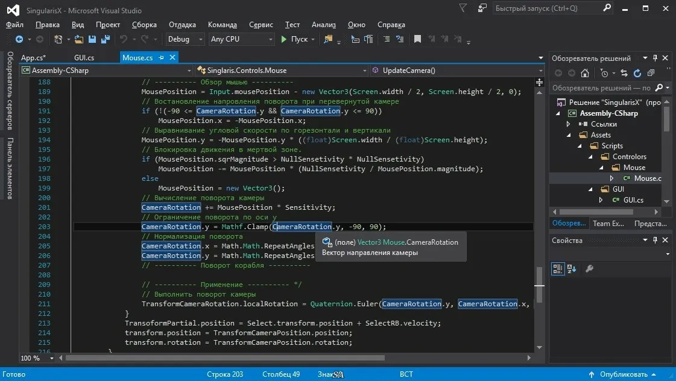Click the Properties wrench icon

click(590, 268)
